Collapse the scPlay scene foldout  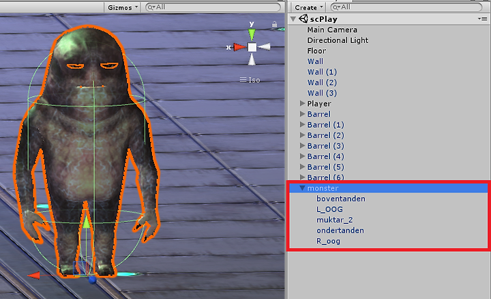click(x=293, y=19)
